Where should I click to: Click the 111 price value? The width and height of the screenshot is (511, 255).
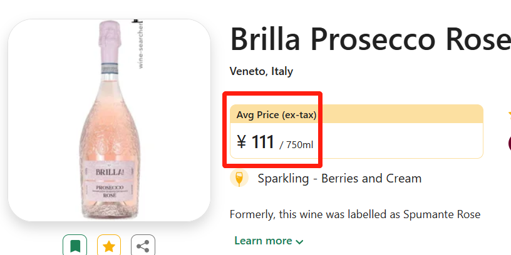click(263, 142)
